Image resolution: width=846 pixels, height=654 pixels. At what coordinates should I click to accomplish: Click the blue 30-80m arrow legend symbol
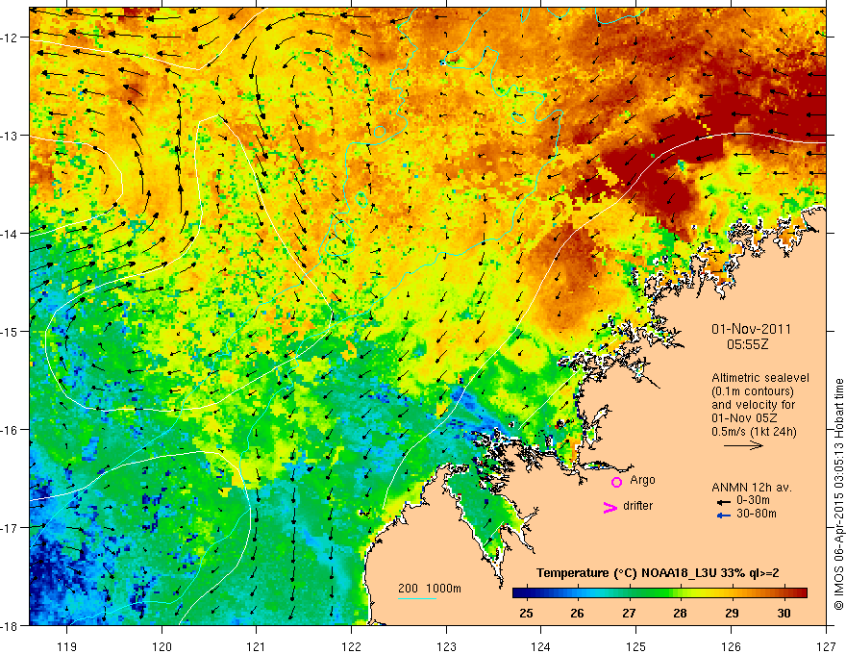coord(722,516)
